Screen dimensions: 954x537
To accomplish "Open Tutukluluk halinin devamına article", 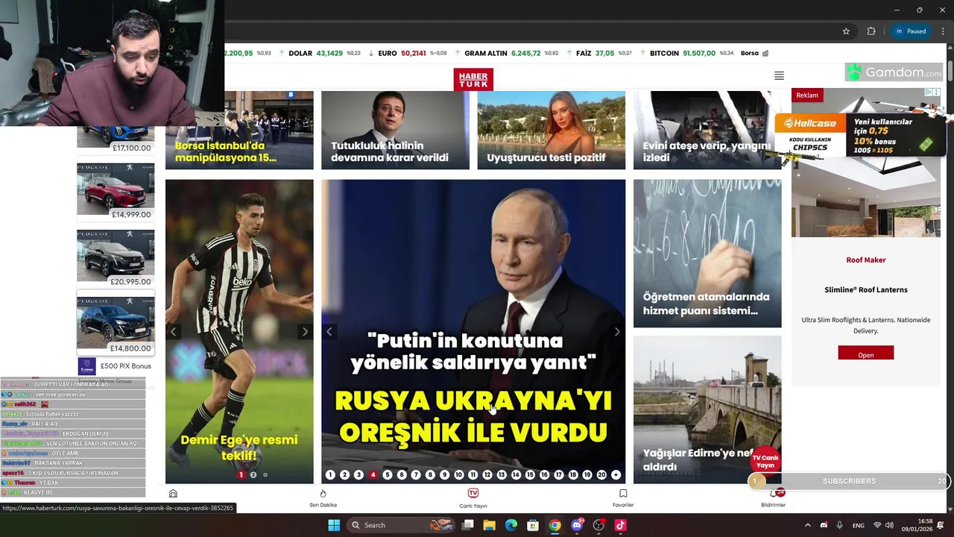I will point(395,130).
